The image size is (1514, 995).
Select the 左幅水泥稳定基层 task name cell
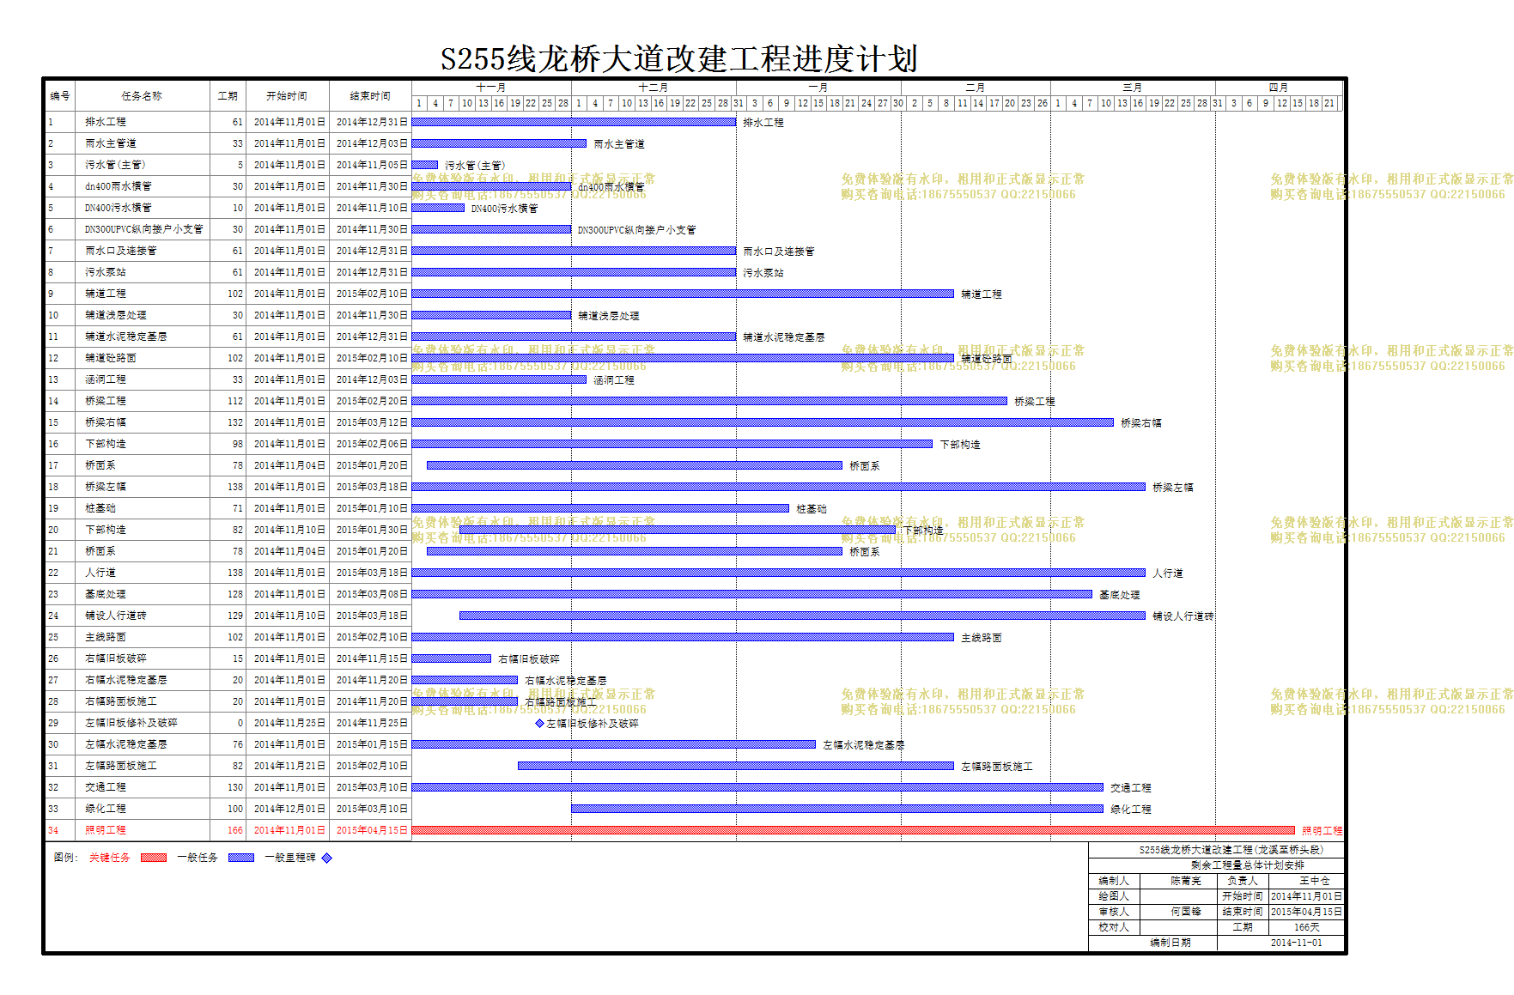pyautogui.click(x=143, y=744)
